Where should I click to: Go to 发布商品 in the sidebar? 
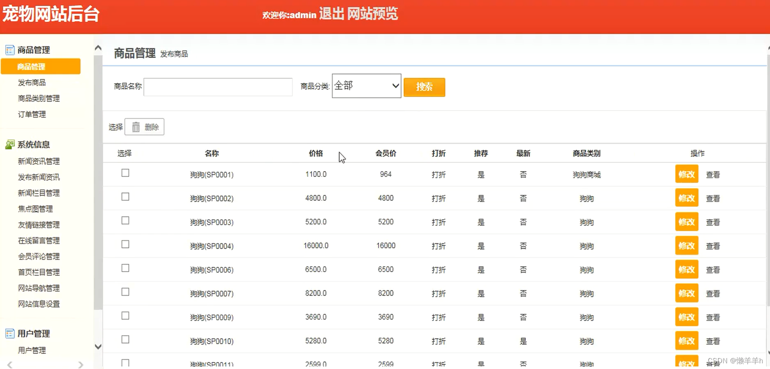32,83
